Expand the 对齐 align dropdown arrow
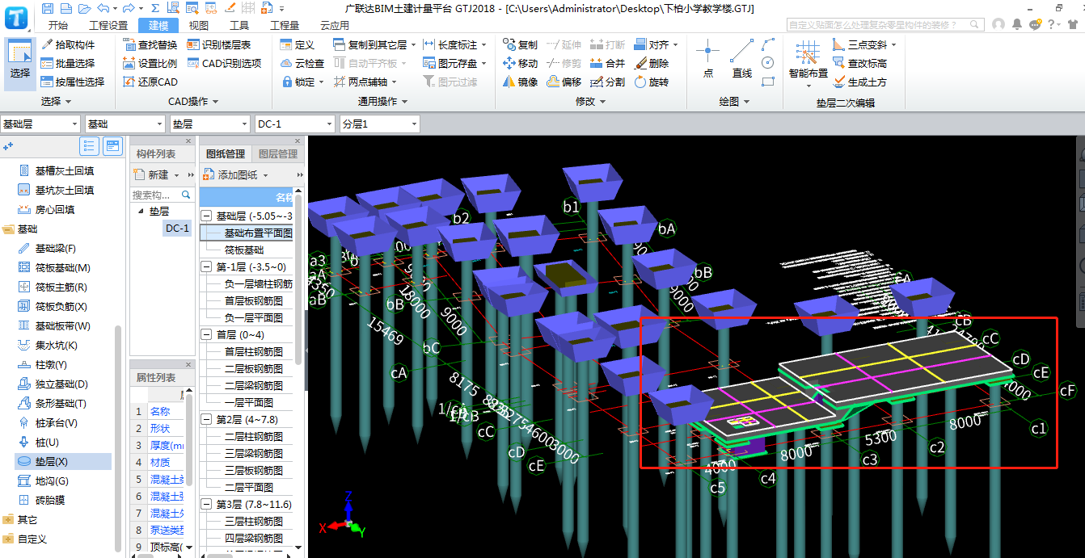Viewport: 1085px width, 558px height. pyautogui.click(x=676, y=45)
